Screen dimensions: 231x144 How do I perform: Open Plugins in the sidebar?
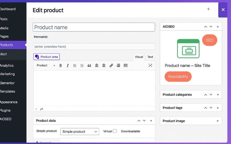click(x=5, y=111)
